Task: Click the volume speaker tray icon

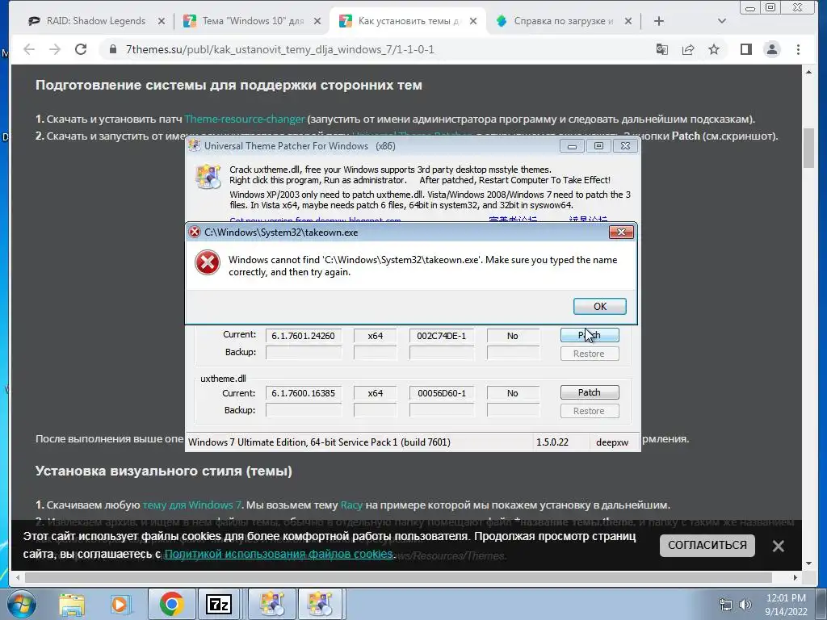Action: [x=745, y=605]
